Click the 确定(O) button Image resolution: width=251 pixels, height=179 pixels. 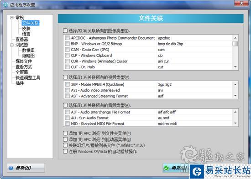tap(176, 168)
